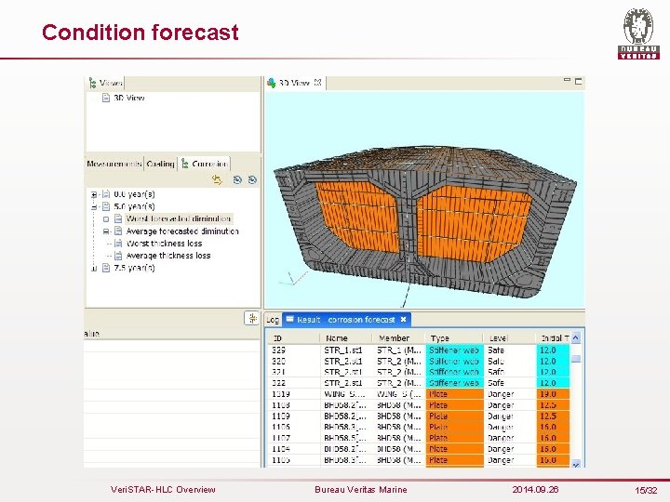Click the icon next to Worst forecasted diminution
The height and width of the screenshot is (502, 670).
coord(118,219)
